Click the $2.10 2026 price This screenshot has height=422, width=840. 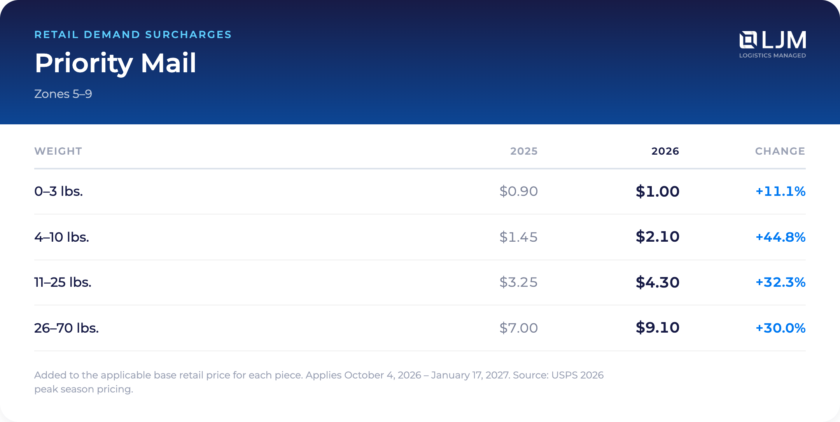[x=657, y=237]
